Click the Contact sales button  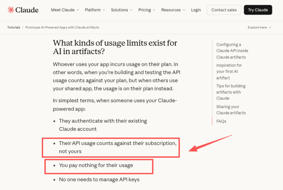[224, 10]
